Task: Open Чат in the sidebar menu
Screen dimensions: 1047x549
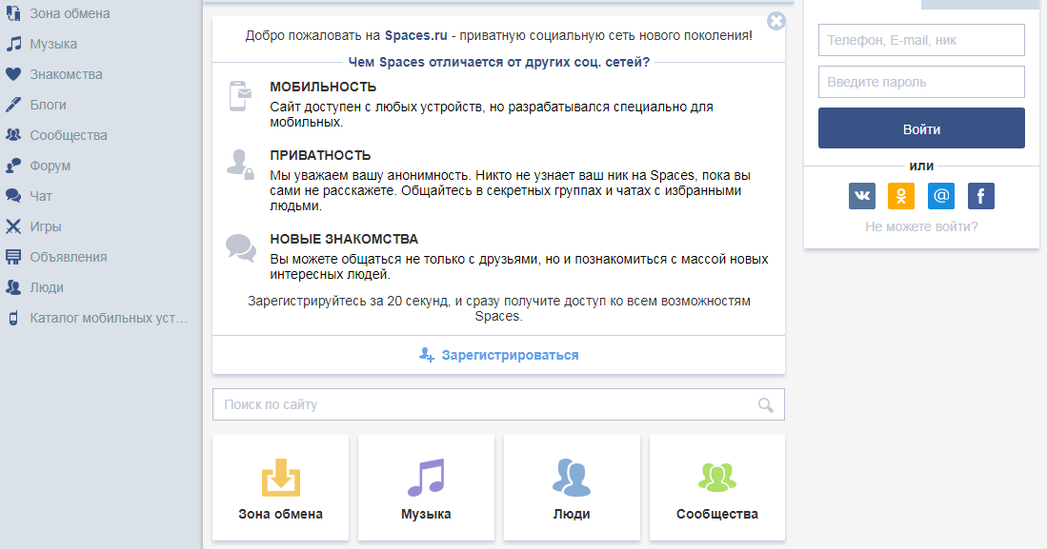Action: (x=41, y=196)
